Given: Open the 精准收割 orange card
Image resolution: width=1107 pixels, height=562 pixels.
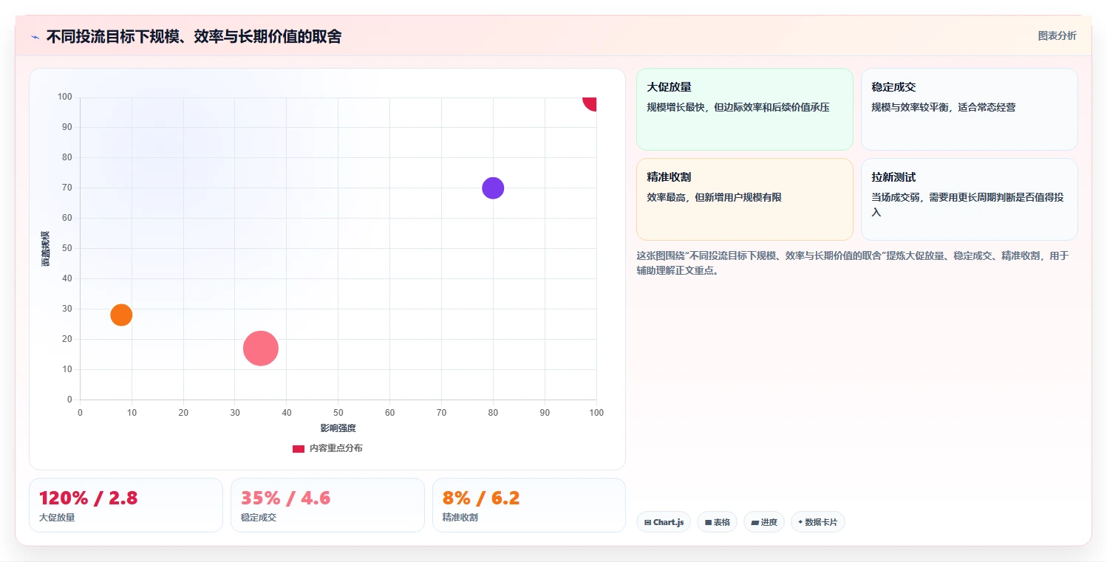Looking at the screenshot, I should tap(744, 199).
